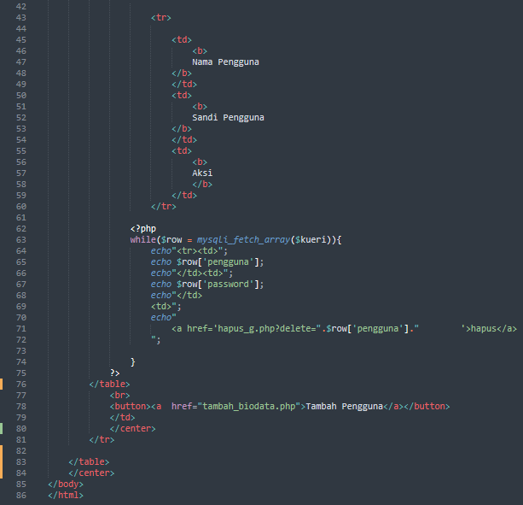
Task: Click the echo keyword on line 64
Action: [161, 251]
